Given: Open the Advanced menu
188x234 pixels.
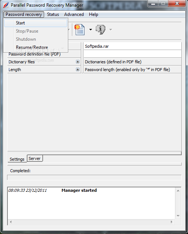Looking at the screenshot, I should 74,14.
